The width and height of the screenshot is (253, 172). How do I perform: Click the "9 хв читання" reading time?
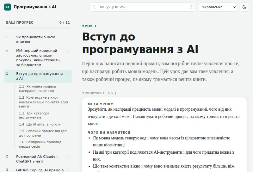coord(93,93)
